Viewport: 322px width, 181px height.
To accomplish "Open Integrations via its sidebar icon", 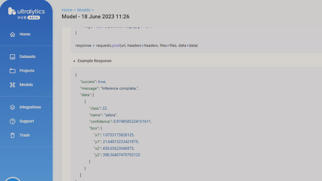I will click(x=13, y=107).
